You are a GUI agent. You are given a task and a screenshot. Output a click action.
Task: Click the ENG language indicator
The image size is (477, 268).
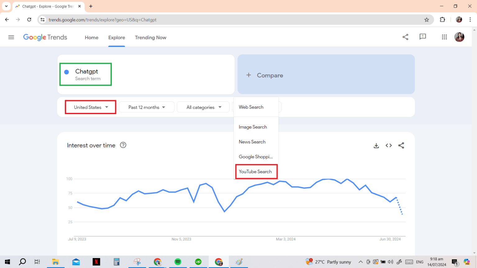(420, 262)
